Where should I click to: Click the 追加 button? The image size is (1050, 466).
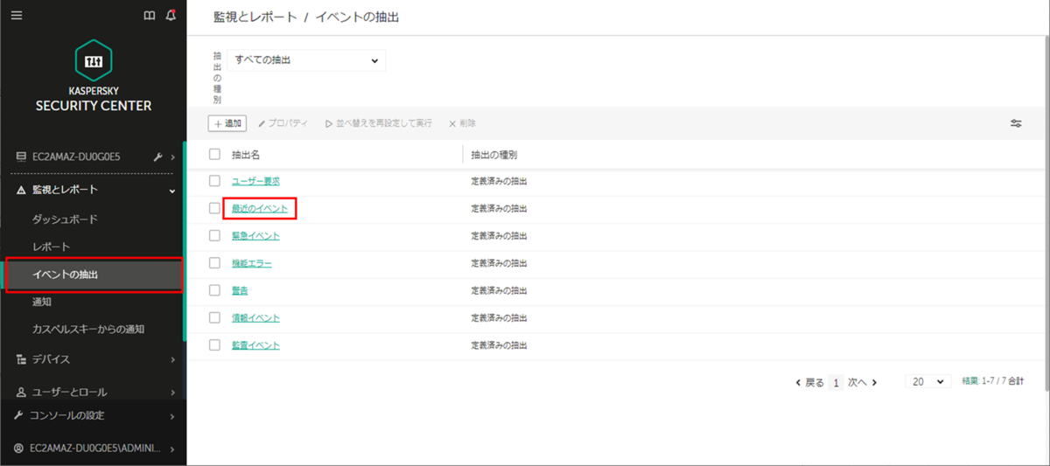(227, 123)
